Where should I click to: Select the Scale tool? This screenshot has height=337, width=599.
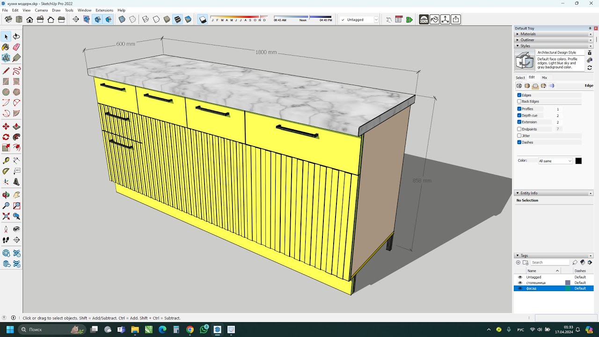pyautogui.click(x=6, y=147)
